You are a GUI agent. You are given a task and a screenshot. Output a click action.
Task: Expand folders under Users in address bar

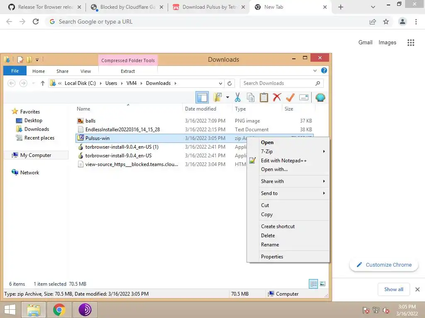(x=122, y=83)
